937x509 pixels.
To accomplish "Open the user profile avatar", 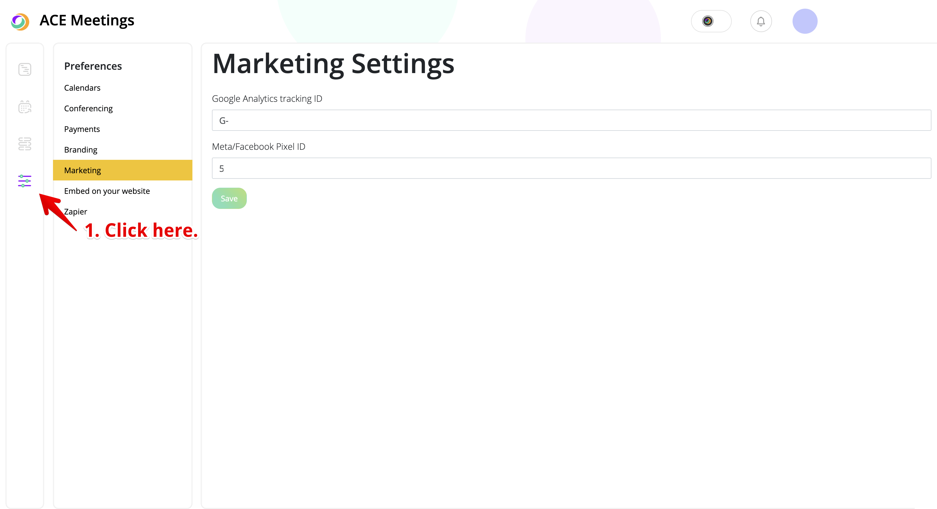I will [805, 21].
